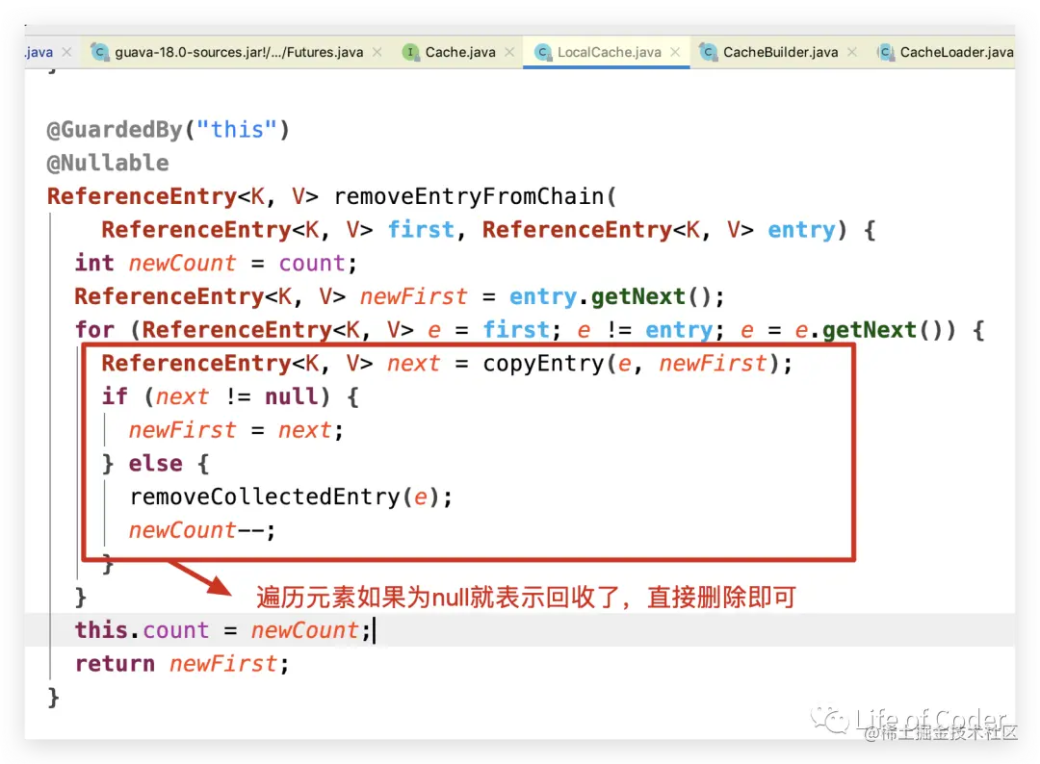Click 'int newCount = count' line
Screen dimensions: 1040x764
click(x=216, y=263)
